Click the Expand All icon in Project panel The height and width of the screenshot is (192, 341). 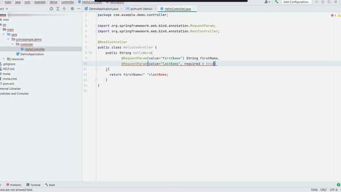tap(58, 9)
